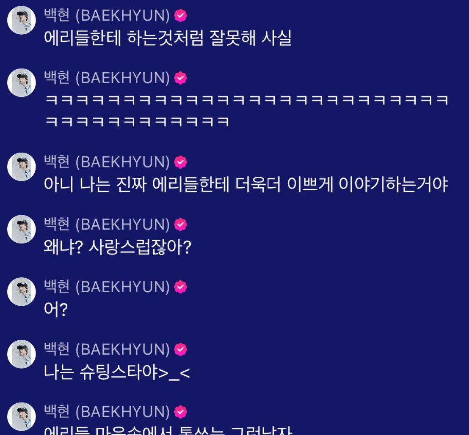Open the BAEKHYUN name above the 어? message

click(107, 287)
